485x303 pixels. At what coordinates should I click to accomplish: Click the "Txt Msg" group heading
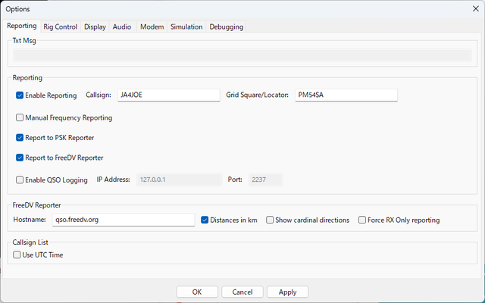24,40
